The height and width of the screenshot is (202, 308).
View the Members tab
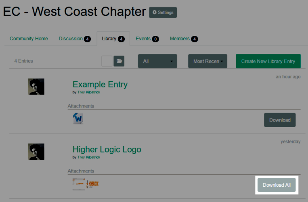coord(184,39)
